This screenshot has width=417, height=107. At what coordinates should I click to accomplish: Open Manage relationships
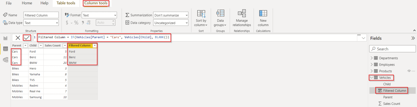[242, 18]
